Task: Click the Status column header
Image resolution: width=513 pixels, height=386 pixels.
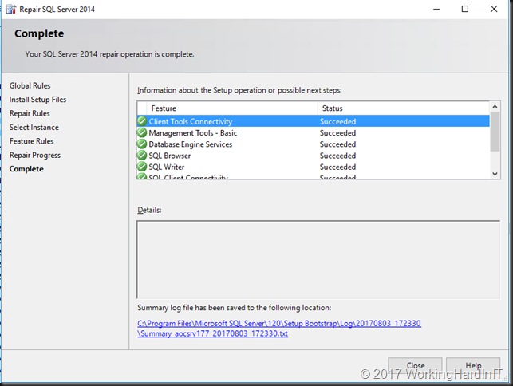Action: (x=404, y=108)
